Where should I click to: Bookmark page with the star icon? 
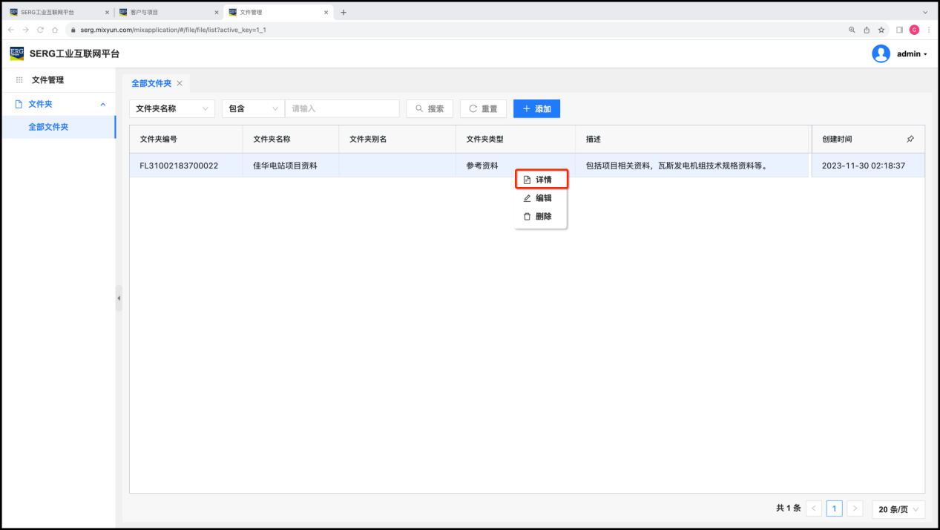click(881, 30)
